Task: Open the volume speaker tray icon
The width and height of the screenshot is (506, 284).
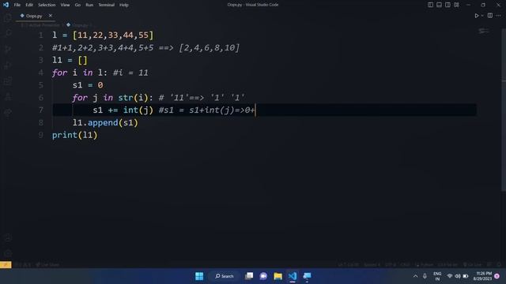Action: [458, 276]
